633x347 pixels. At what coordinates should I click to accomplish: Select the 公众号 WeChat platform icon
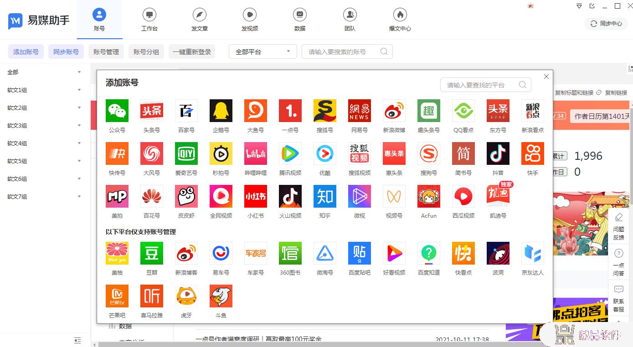(x=117, y=111)
